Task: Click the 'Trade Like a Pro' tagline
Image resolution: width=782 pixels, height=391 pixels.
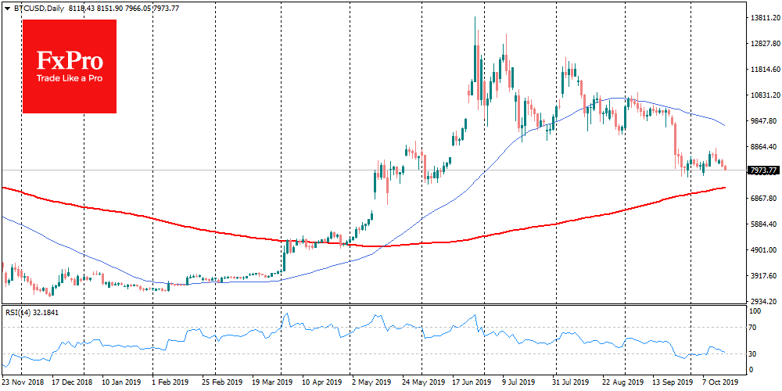Action: tap(70, 78)
